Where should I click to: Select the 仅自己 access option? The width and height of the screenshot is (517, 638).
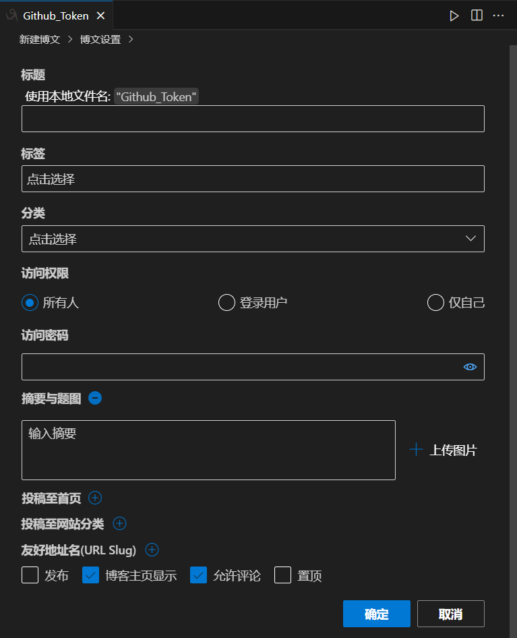click(x=435, y=303)
